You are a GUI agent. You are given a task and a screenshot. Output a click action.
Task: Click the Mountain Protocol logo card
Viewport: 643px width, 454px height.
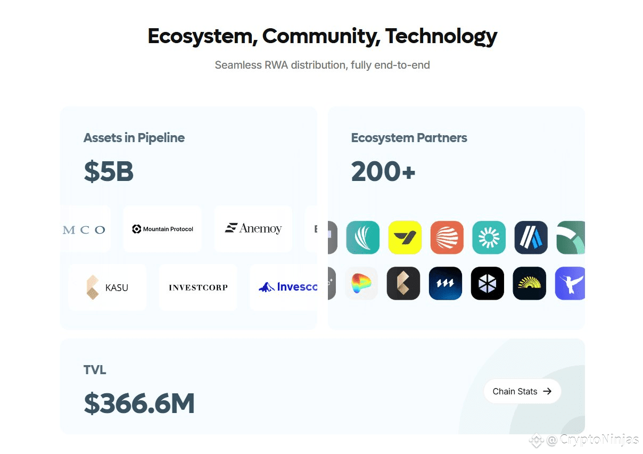(162, 229)
